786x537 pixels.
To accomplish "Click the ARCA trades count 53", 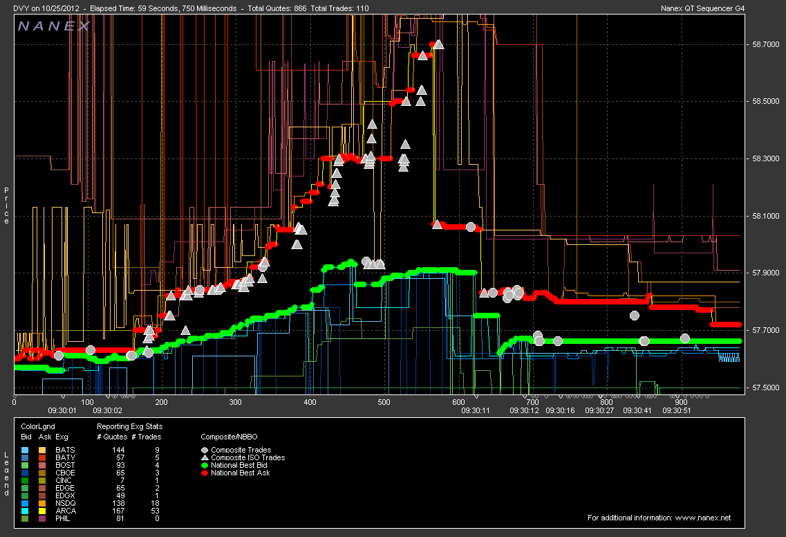I will tap(155, 511).
